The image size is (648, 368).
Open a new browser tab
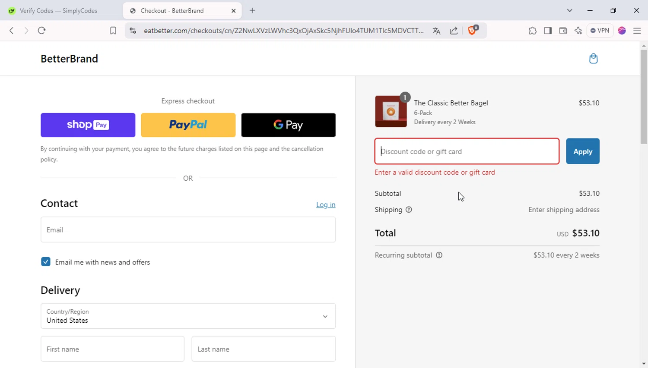pyautogui.click(x=252, y=10)
